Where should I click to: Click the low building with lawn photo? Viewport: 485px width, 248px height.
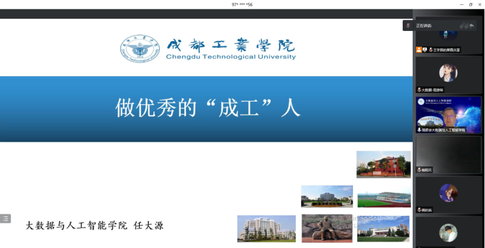pos(383,229)
